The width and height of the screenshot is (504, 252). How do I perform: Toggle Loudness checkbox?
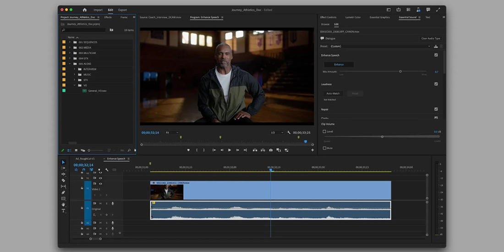pos(436,84)
